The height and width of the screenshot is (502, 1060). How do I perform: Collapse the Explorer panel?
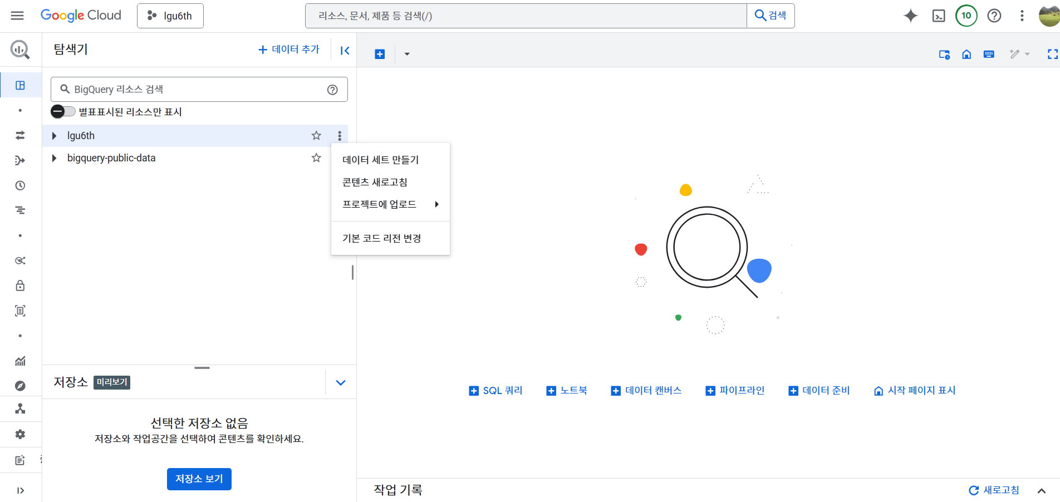click(x=345, y=51)
